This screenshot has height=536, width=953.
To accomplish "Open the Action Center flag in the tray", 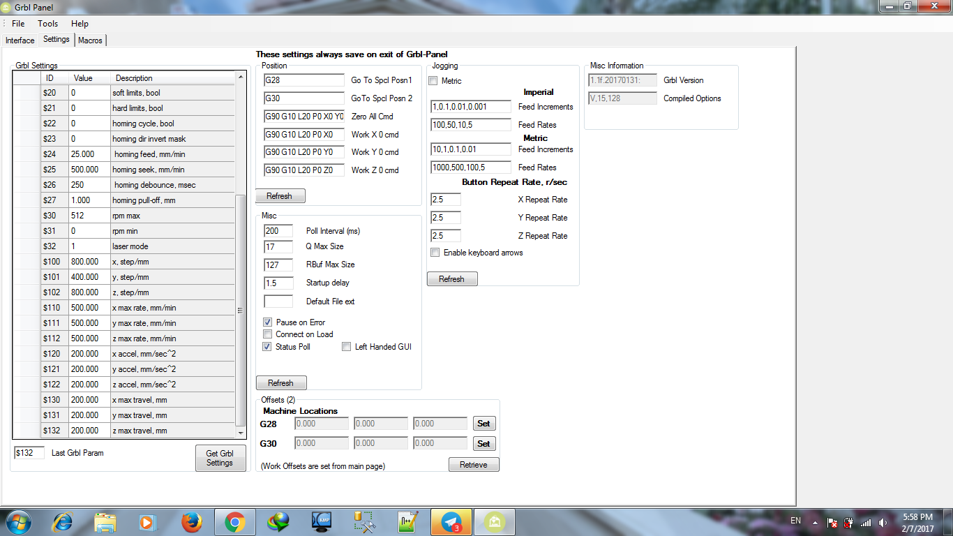I will click(x=832, y=522).
